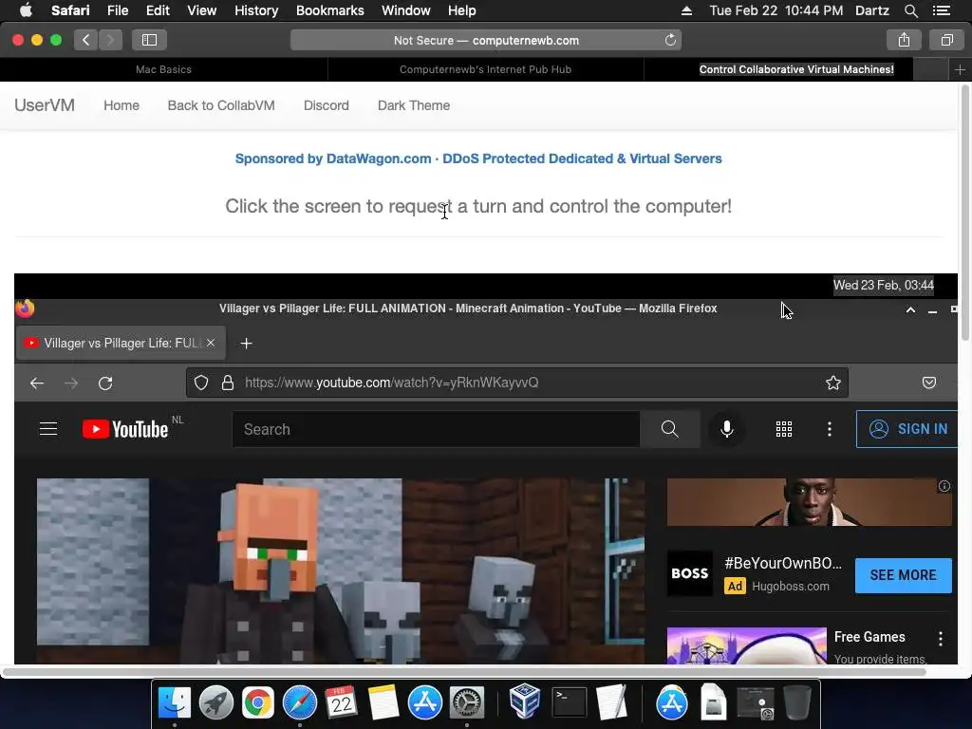Open Launchpad from the Dock
The width and height of the screenshot is (972, 729).
215,703
